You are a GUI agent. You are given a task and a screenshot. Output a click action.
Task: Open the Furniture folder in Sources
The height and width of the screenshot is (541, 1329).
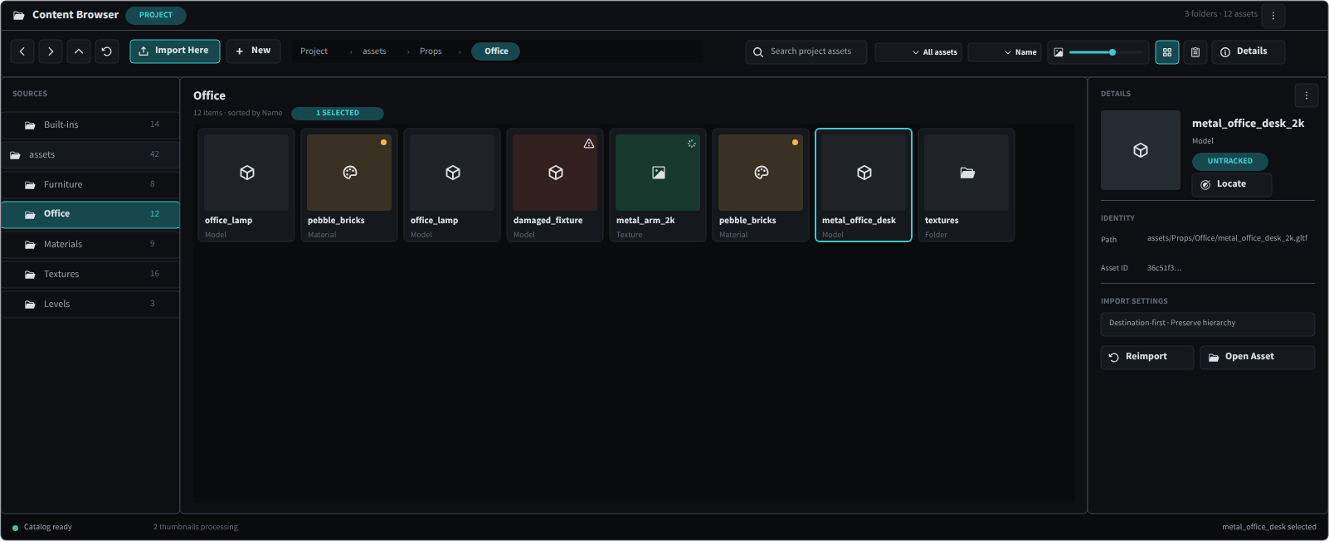click(90, 185)
